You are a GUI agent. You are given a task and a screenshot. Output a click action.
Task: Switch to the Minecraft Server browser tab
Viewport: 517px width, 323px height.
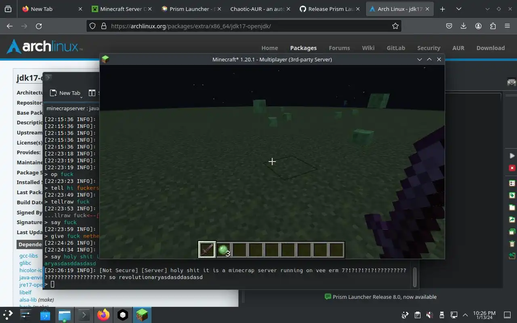point(121,9)
